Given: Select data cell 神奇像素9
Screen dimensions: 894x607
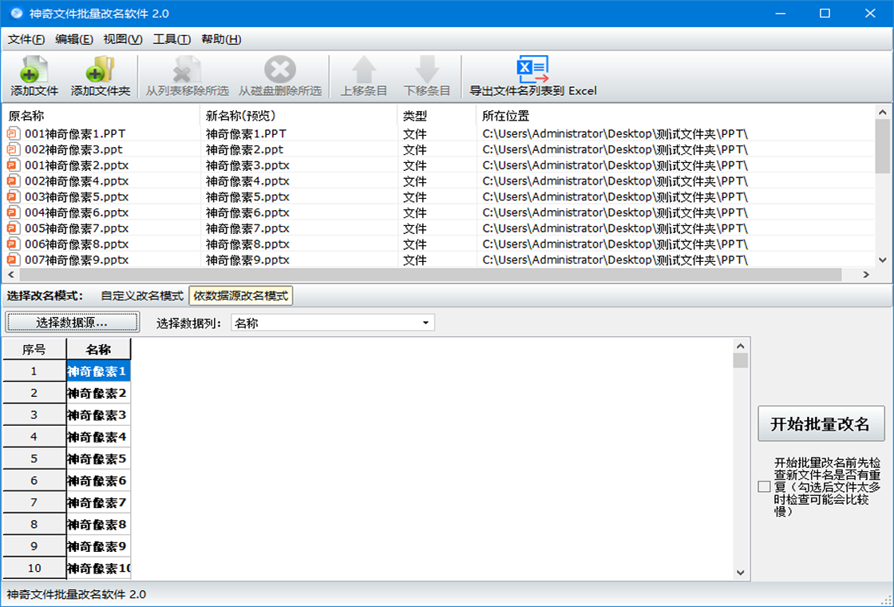Looking at the screenshot, I should pyautogui.click(x=99, y=546).
